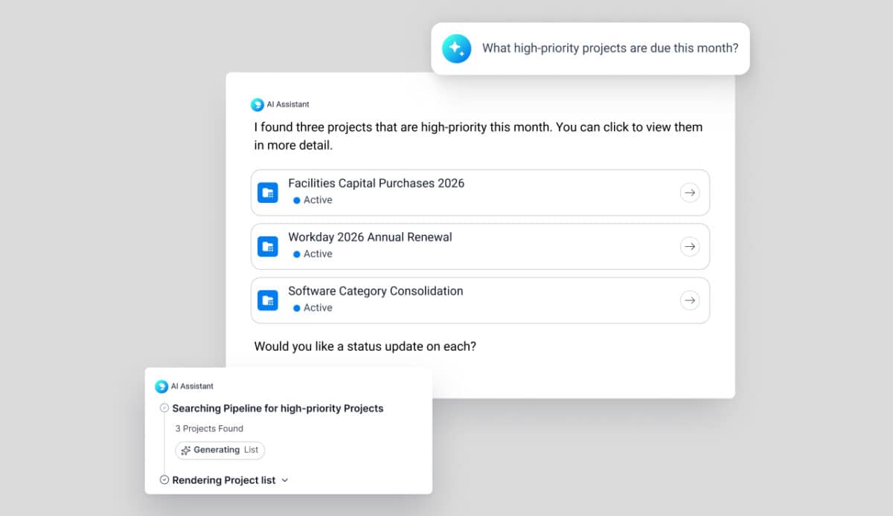Click the Workday 2026 Annual Renewal title

point(370,237)
